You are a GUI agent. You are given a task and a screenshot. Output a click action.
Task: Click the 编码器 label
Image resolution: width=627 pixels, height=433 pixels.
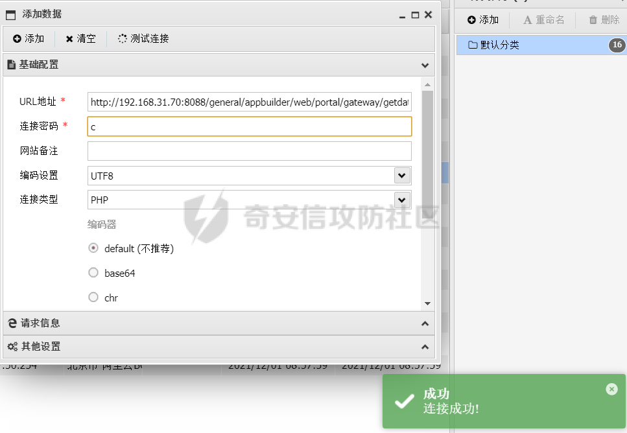[102, 225]
